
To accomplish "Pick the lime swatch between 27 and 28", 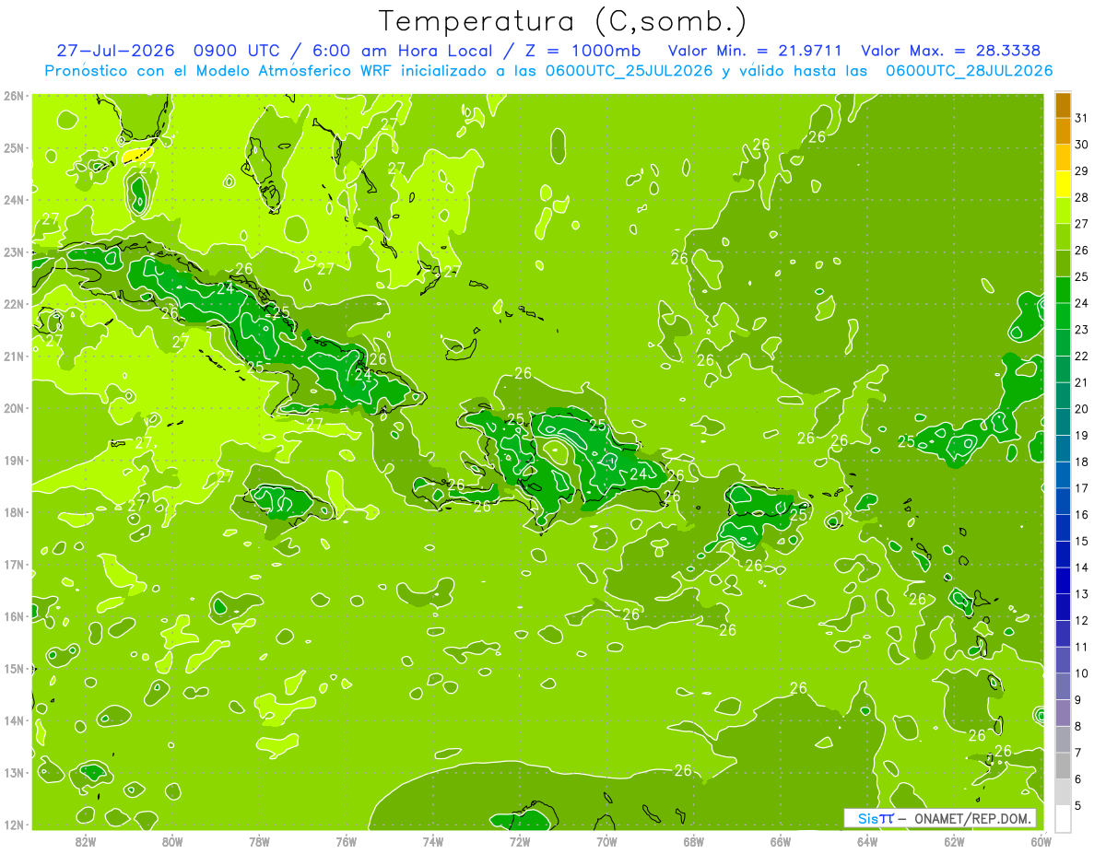I will [1063, 211].
